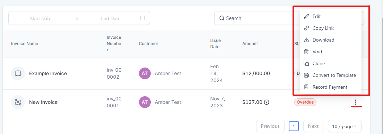Screen dimensions: 383x134
Task: Click the Copy Link chain icon
Action: point(306,28)
